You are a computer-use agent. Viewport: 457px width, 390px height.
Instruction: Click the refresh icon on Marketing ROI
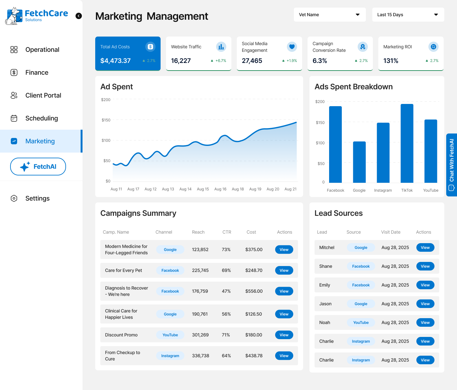pyautogui.click(x=434, y=47)
